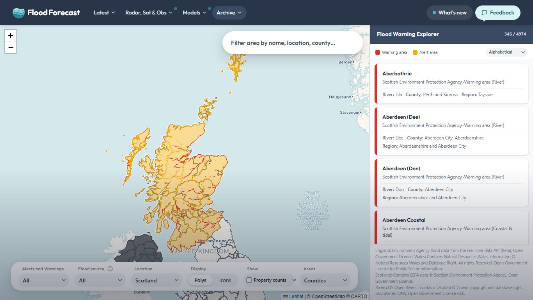Select the Aberdeen (Dee) warning card

(451, 132)
